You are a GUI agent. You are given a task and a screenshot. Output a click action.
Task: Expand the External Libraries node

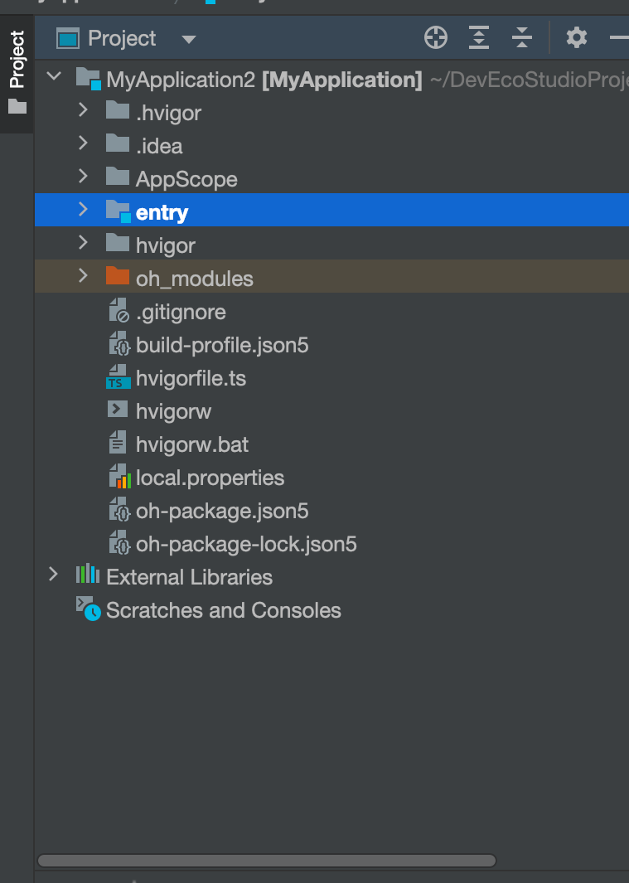click(x=54, y=575)
